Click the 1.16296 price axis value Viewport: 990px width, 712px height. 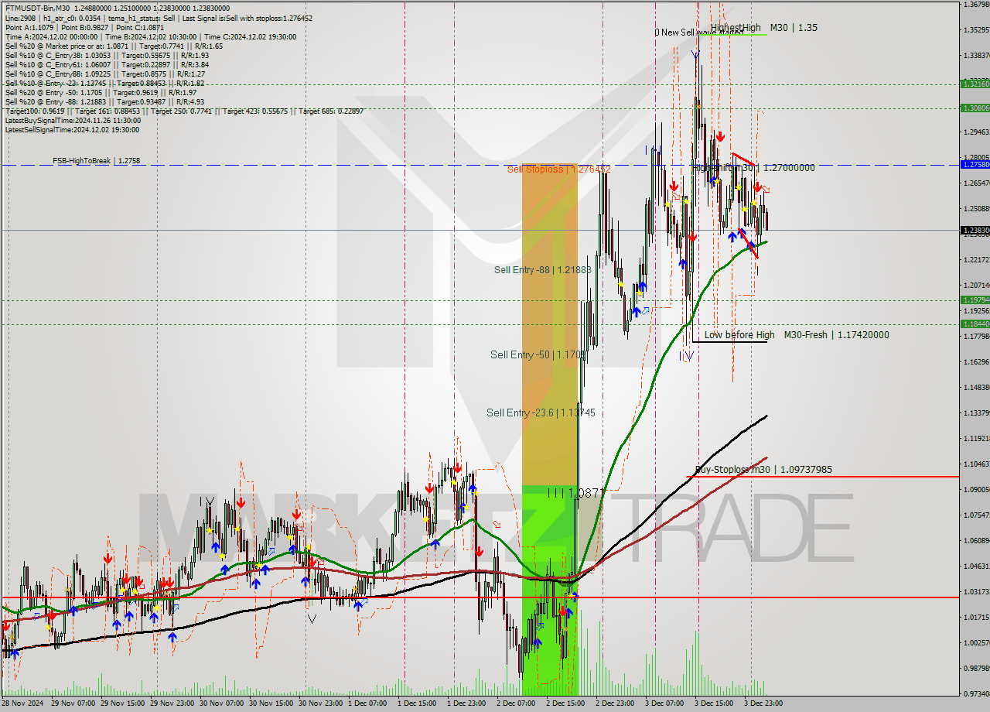[975, 361]
